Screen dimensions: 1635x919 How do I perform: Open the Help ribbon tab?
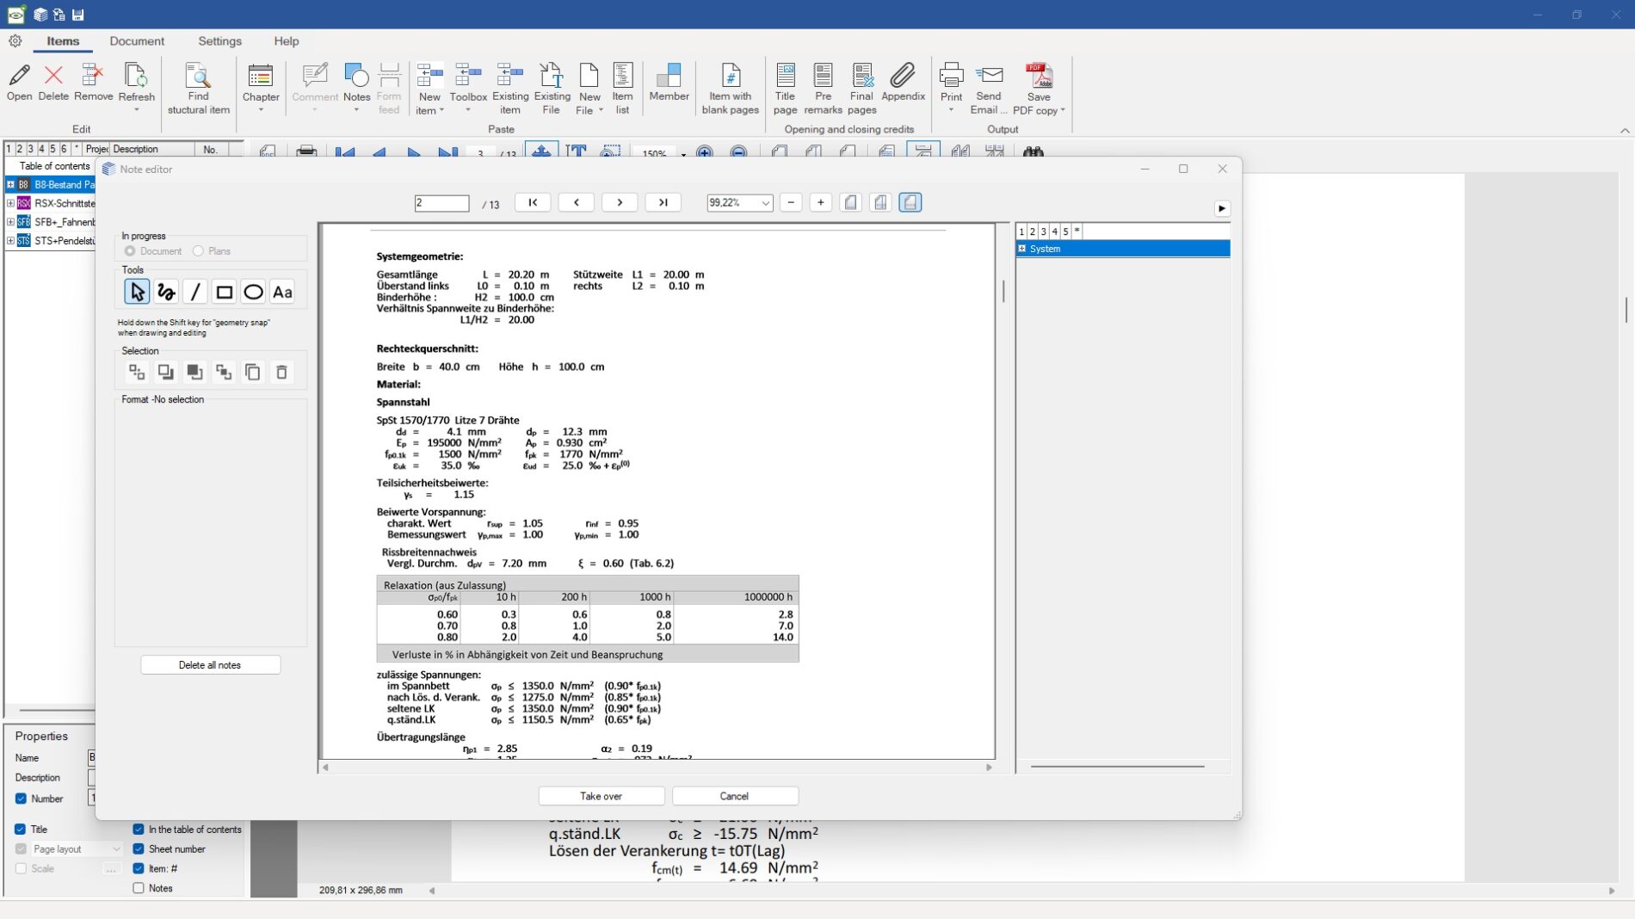click(x=287, y=41)
